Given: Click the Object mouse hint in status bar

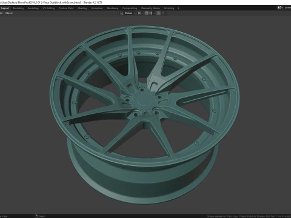Looking at the screenshot, I should pyautogui.click(x=40, y=216).
